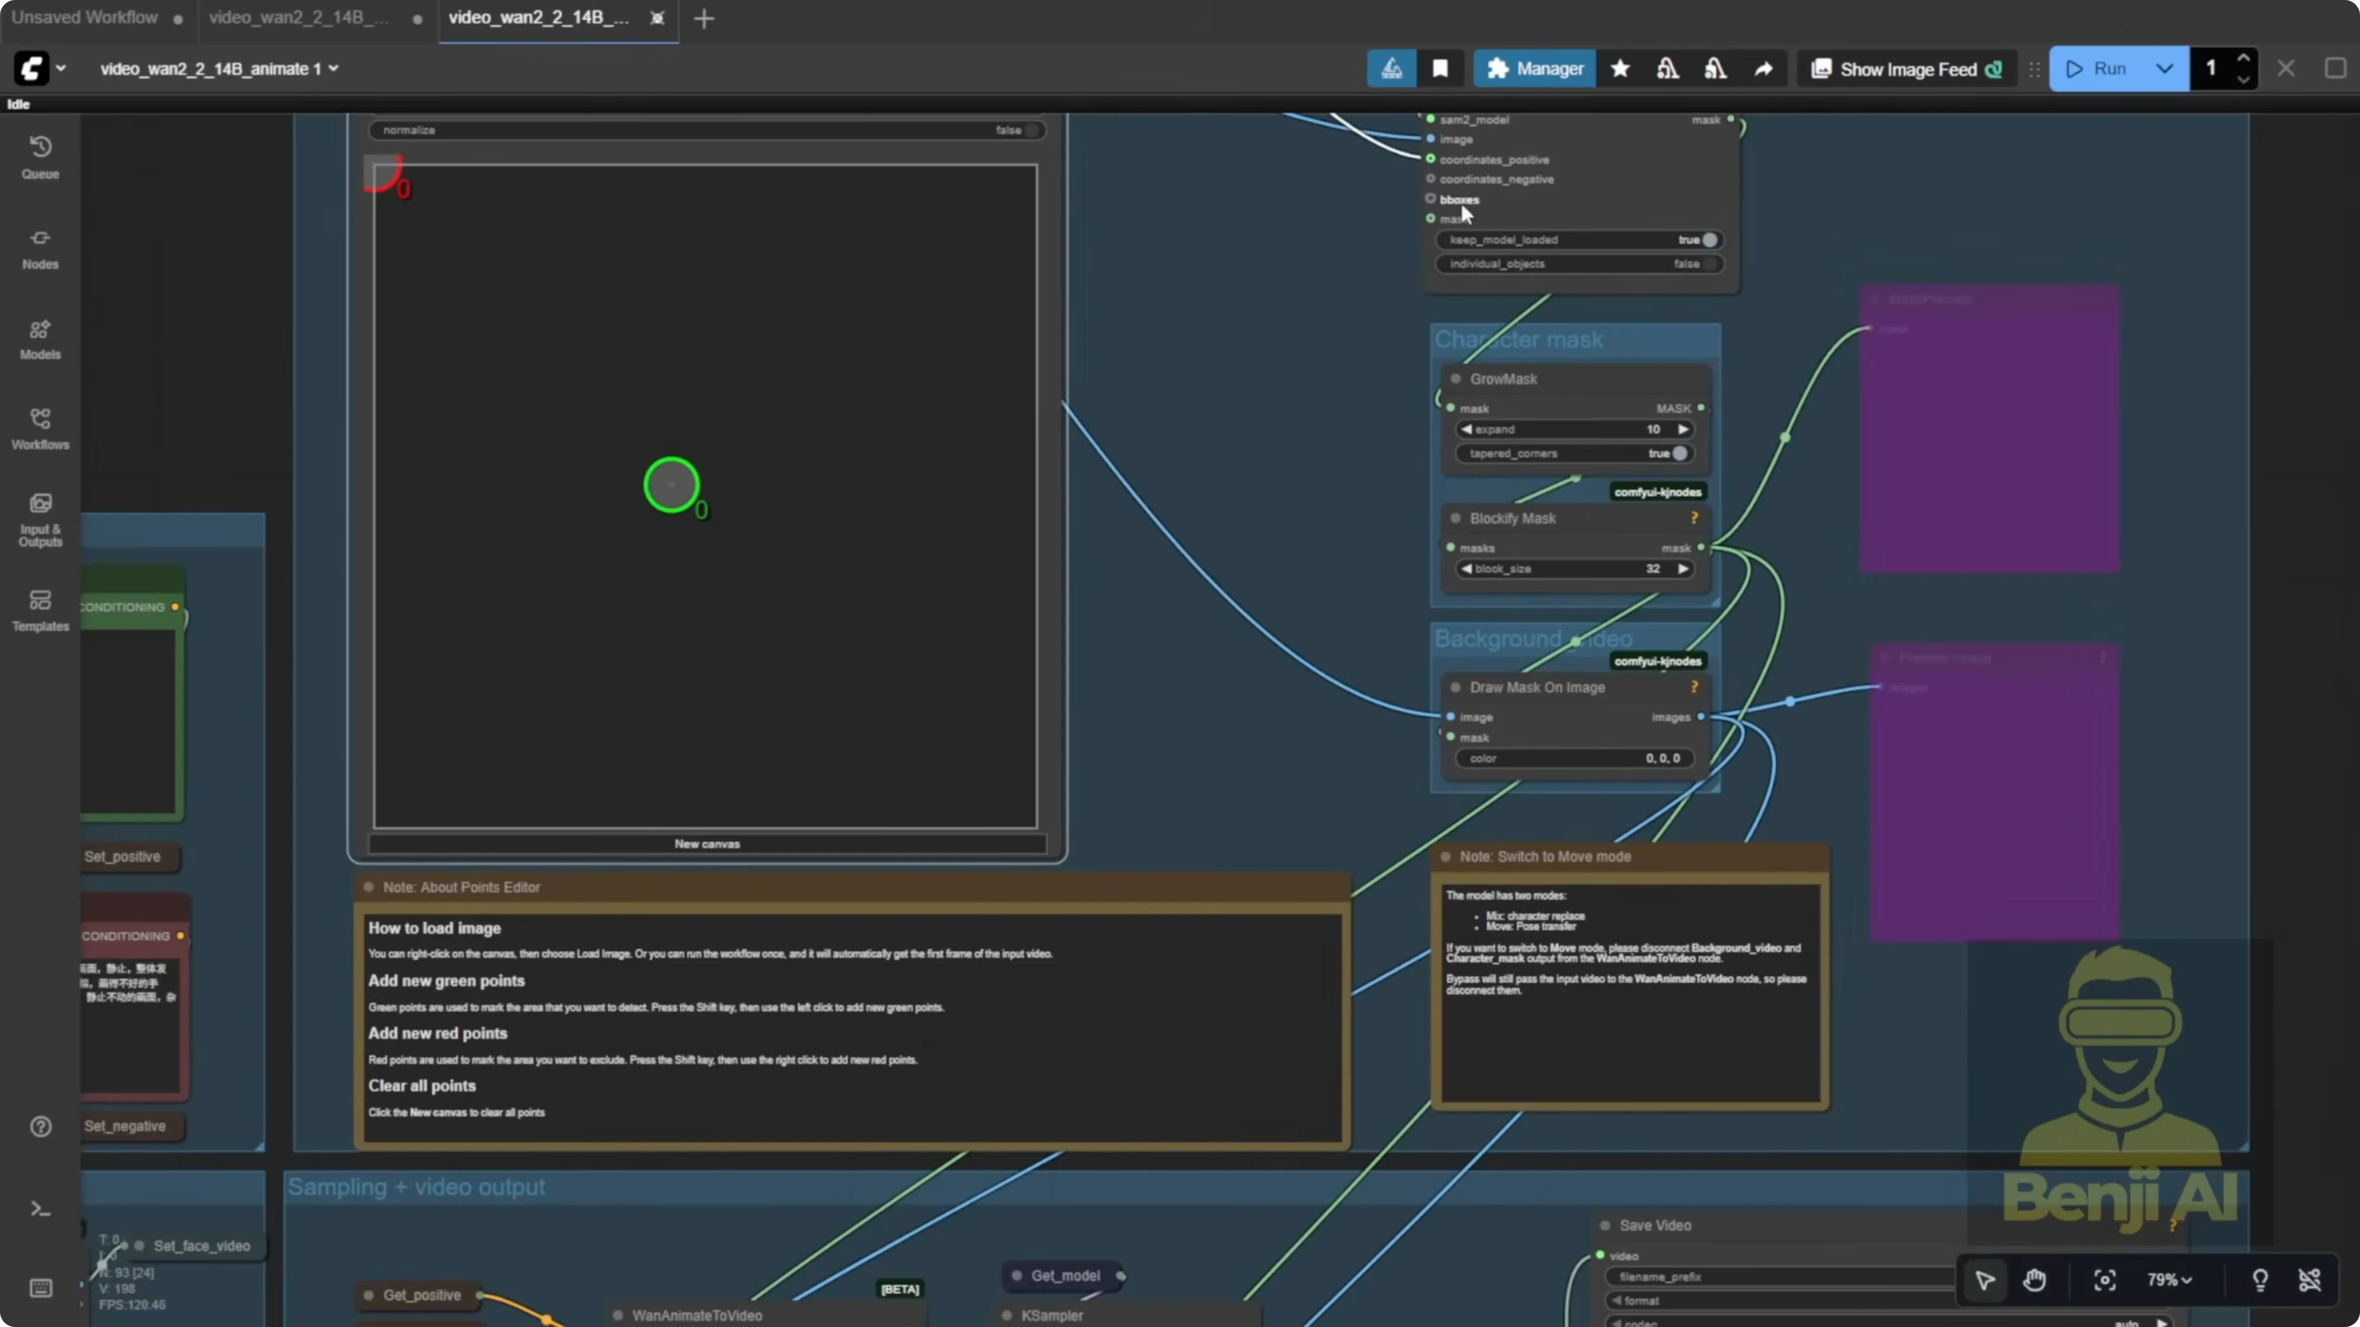This screenshot has height=1327, width=2360.
Task: Open the Models panel in sidebar
Action: coord(40,339)
